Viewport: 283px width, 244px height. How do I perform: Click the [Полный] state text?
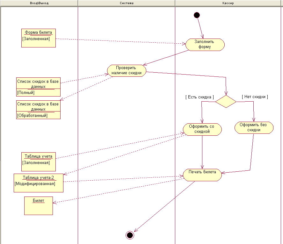click(26, 92)
